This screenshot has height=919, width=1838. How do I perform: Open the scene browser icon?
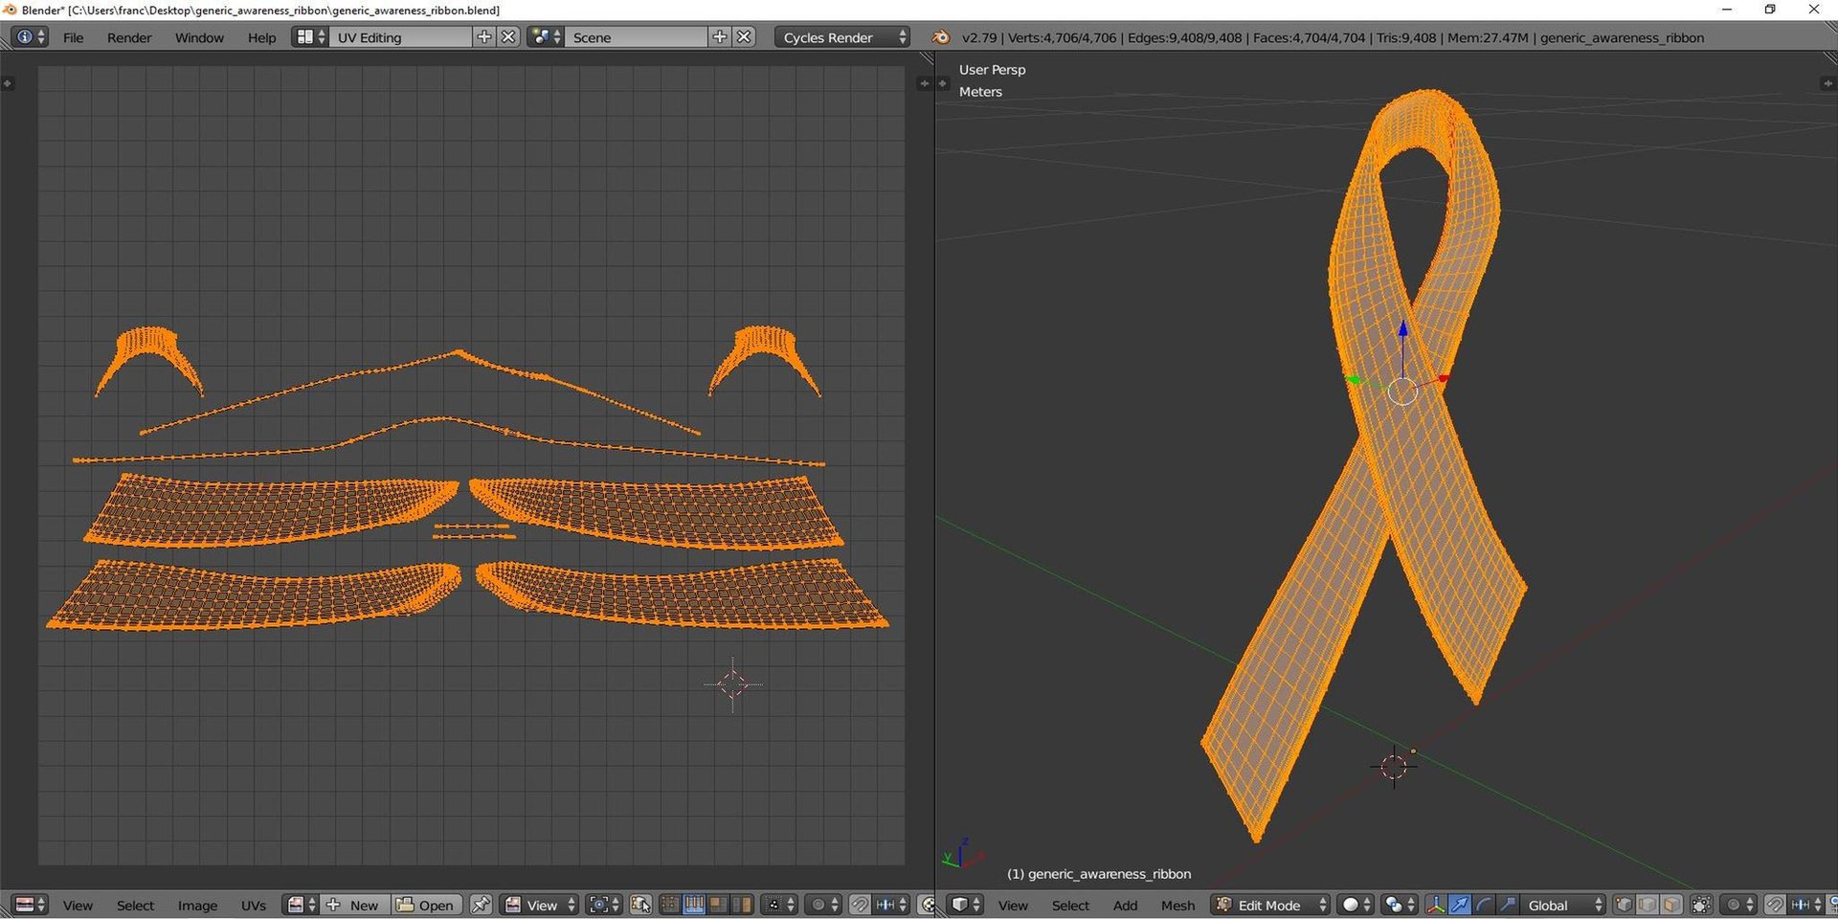click(x=546, y=37)
